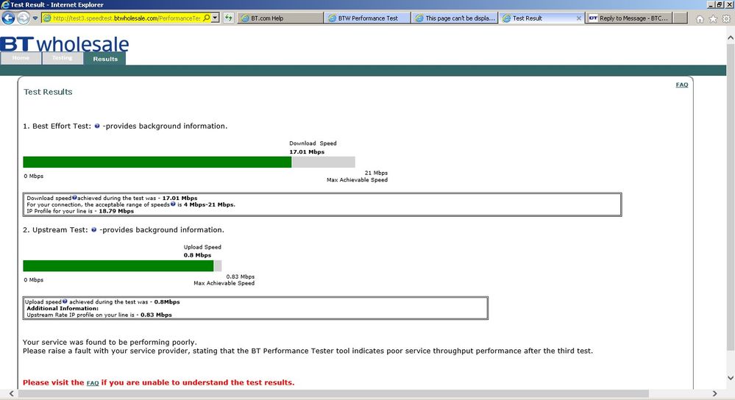Click the horizontal scrollbar left arrow
Screen dimensions: 735x400
pos(11,394)
